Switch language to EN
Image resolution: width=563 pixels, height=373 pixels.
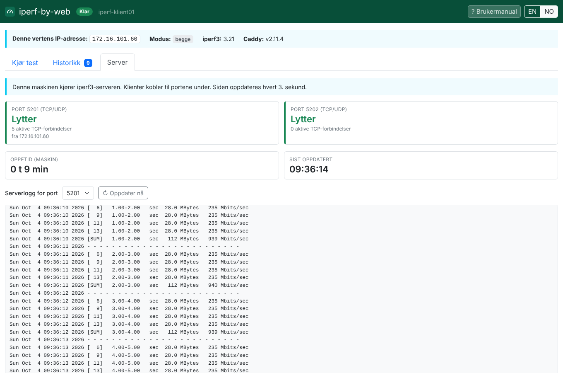532,12
